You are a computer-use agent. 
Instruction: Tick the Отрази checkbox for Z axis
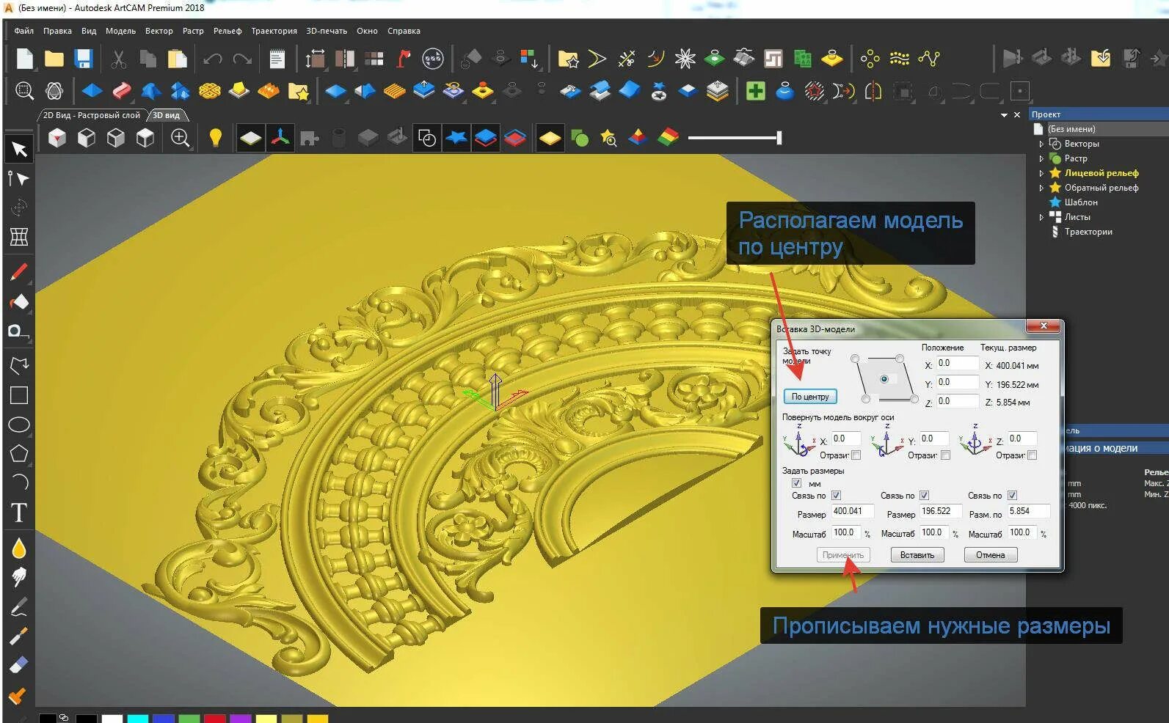point(1033,455)
